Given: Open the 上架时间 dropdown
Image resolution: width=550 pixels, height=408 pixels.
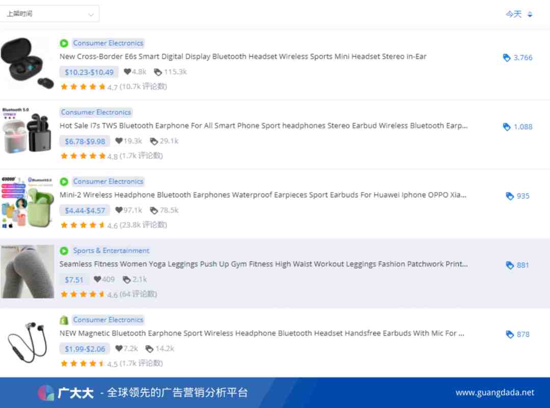Looking at the screenshot, I should pyautogui.click(x=49, y=14).
